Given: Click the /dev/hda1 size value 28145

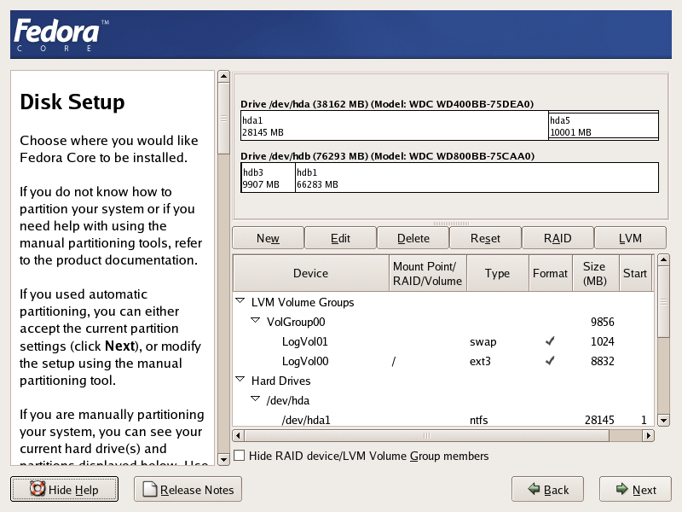Looking at the screenshot, I should [x=599, y=420].
